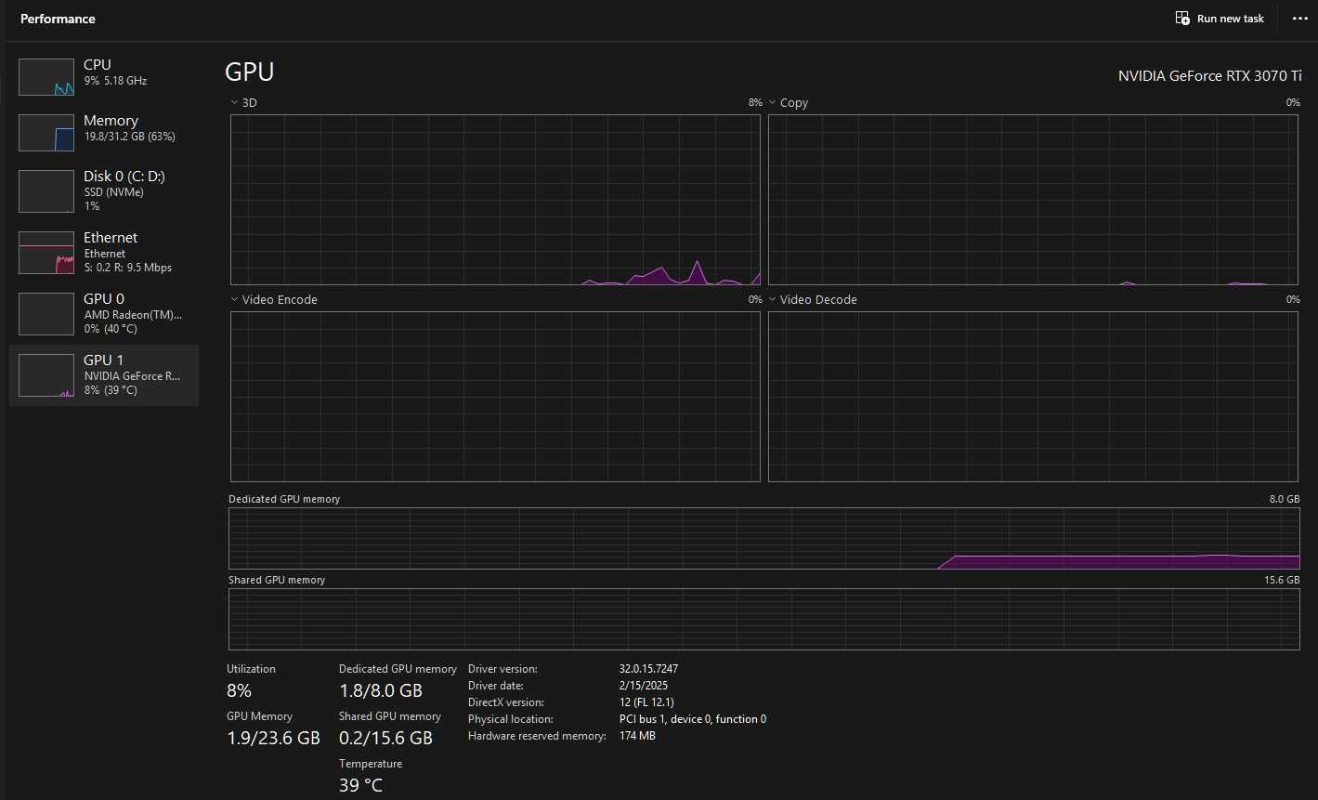Image resolution: width=1318 pixels, height=800 pixels.
Task: Open the Video Decode graph engine dropdown
Action: click(773, 300)
